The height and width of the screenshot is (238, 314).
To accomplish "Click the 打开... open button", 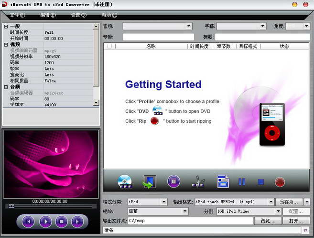I will click(296, 221).
